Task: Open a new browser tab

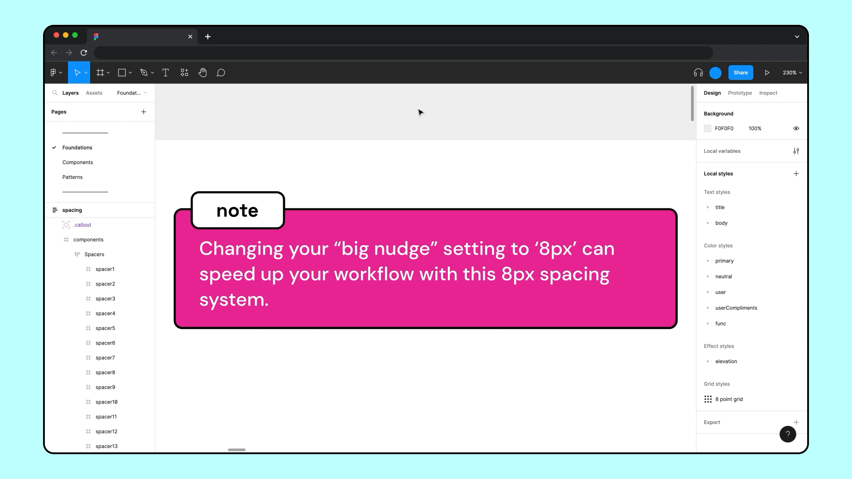Action: tap(208, 37)
